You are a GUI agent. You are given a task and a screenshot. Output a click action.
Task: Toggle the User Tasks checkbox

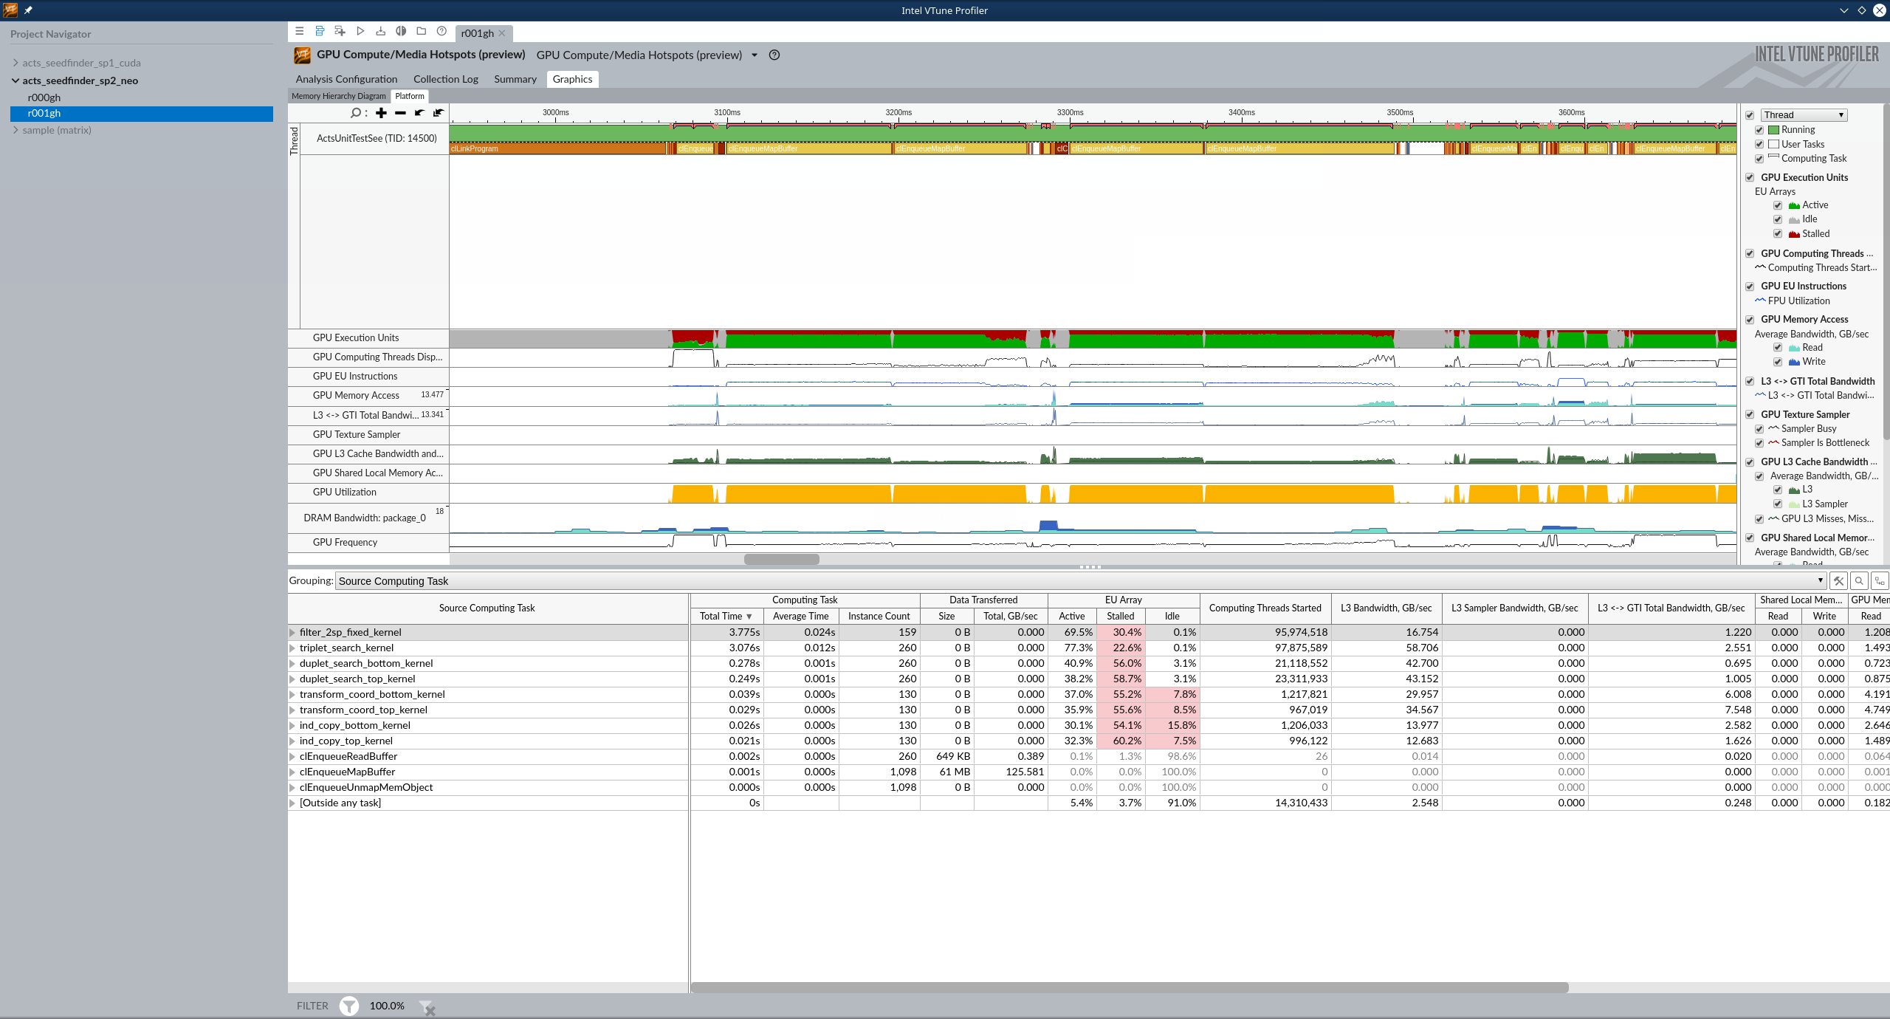pos(1759,145)
